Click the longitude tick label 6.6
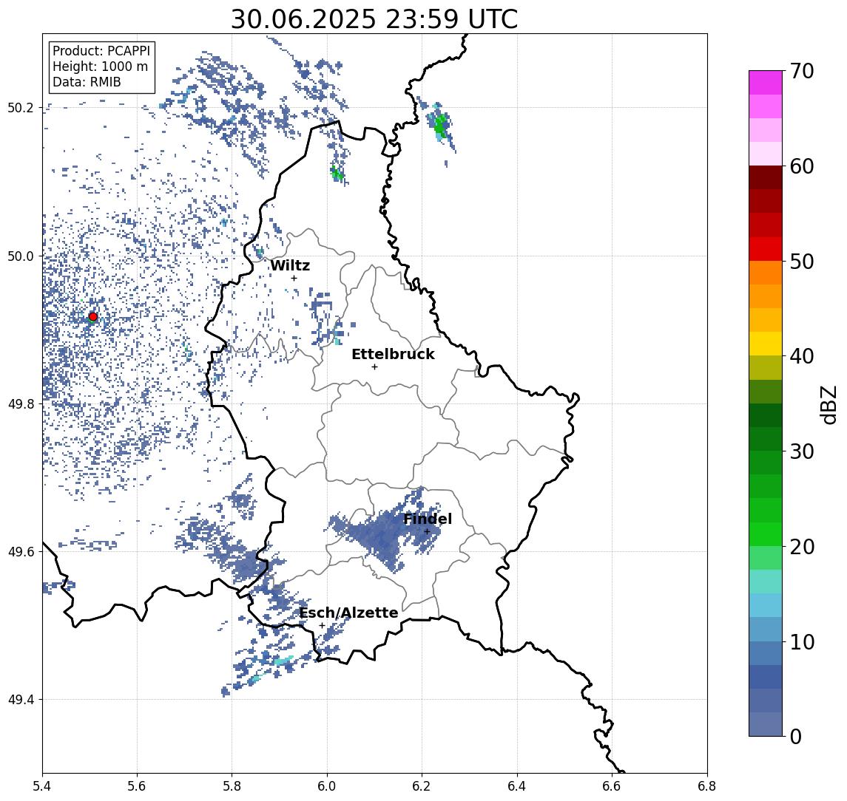 tap(612, 786)
